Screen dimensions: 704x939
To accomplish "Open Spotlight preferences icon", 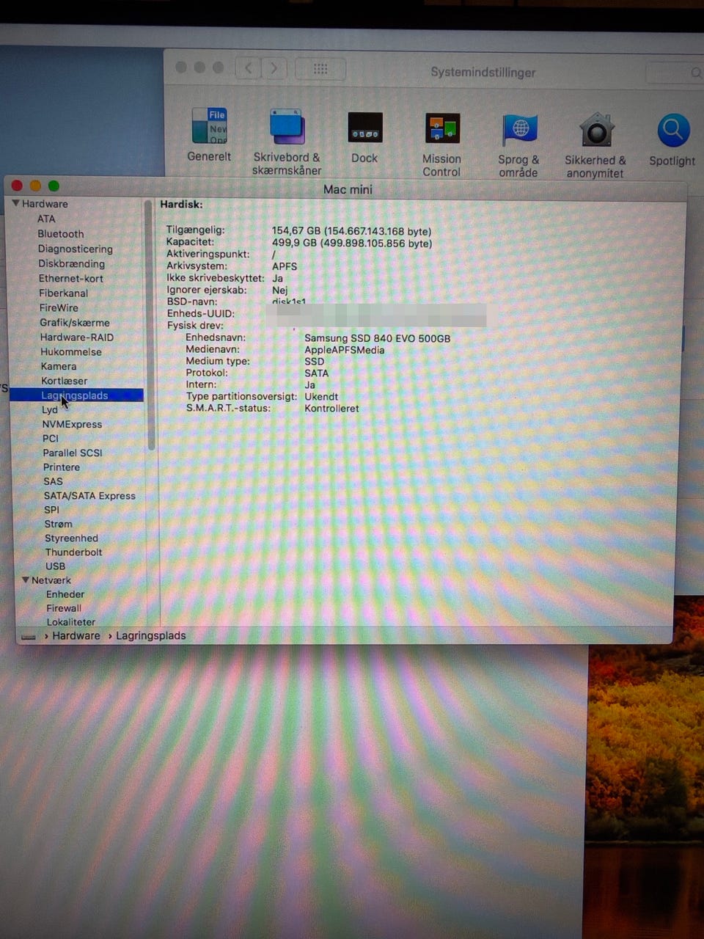I will tap(672, 131).
